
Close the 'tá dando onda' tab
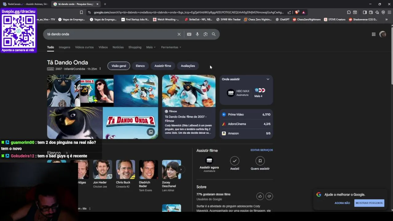[x=97, y=4]
